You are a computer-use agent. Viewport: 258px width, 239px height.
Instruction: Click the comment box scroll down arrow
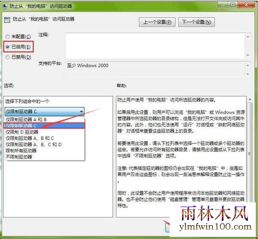click(248, 55)
